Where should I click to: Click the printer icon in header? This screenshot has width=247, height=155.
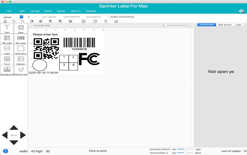(x=241, y=11)
